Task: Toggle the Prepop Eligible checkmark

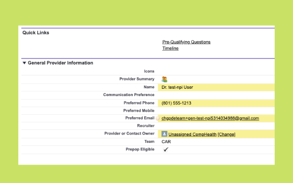Action: coord(166,150)
